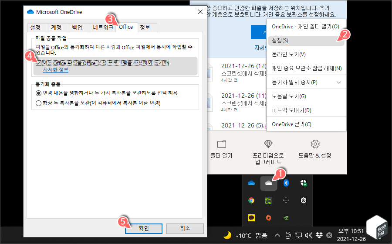Click the green dotted capture tool tray icon
This screenshot has height=244, width=392.
point(268,200)
